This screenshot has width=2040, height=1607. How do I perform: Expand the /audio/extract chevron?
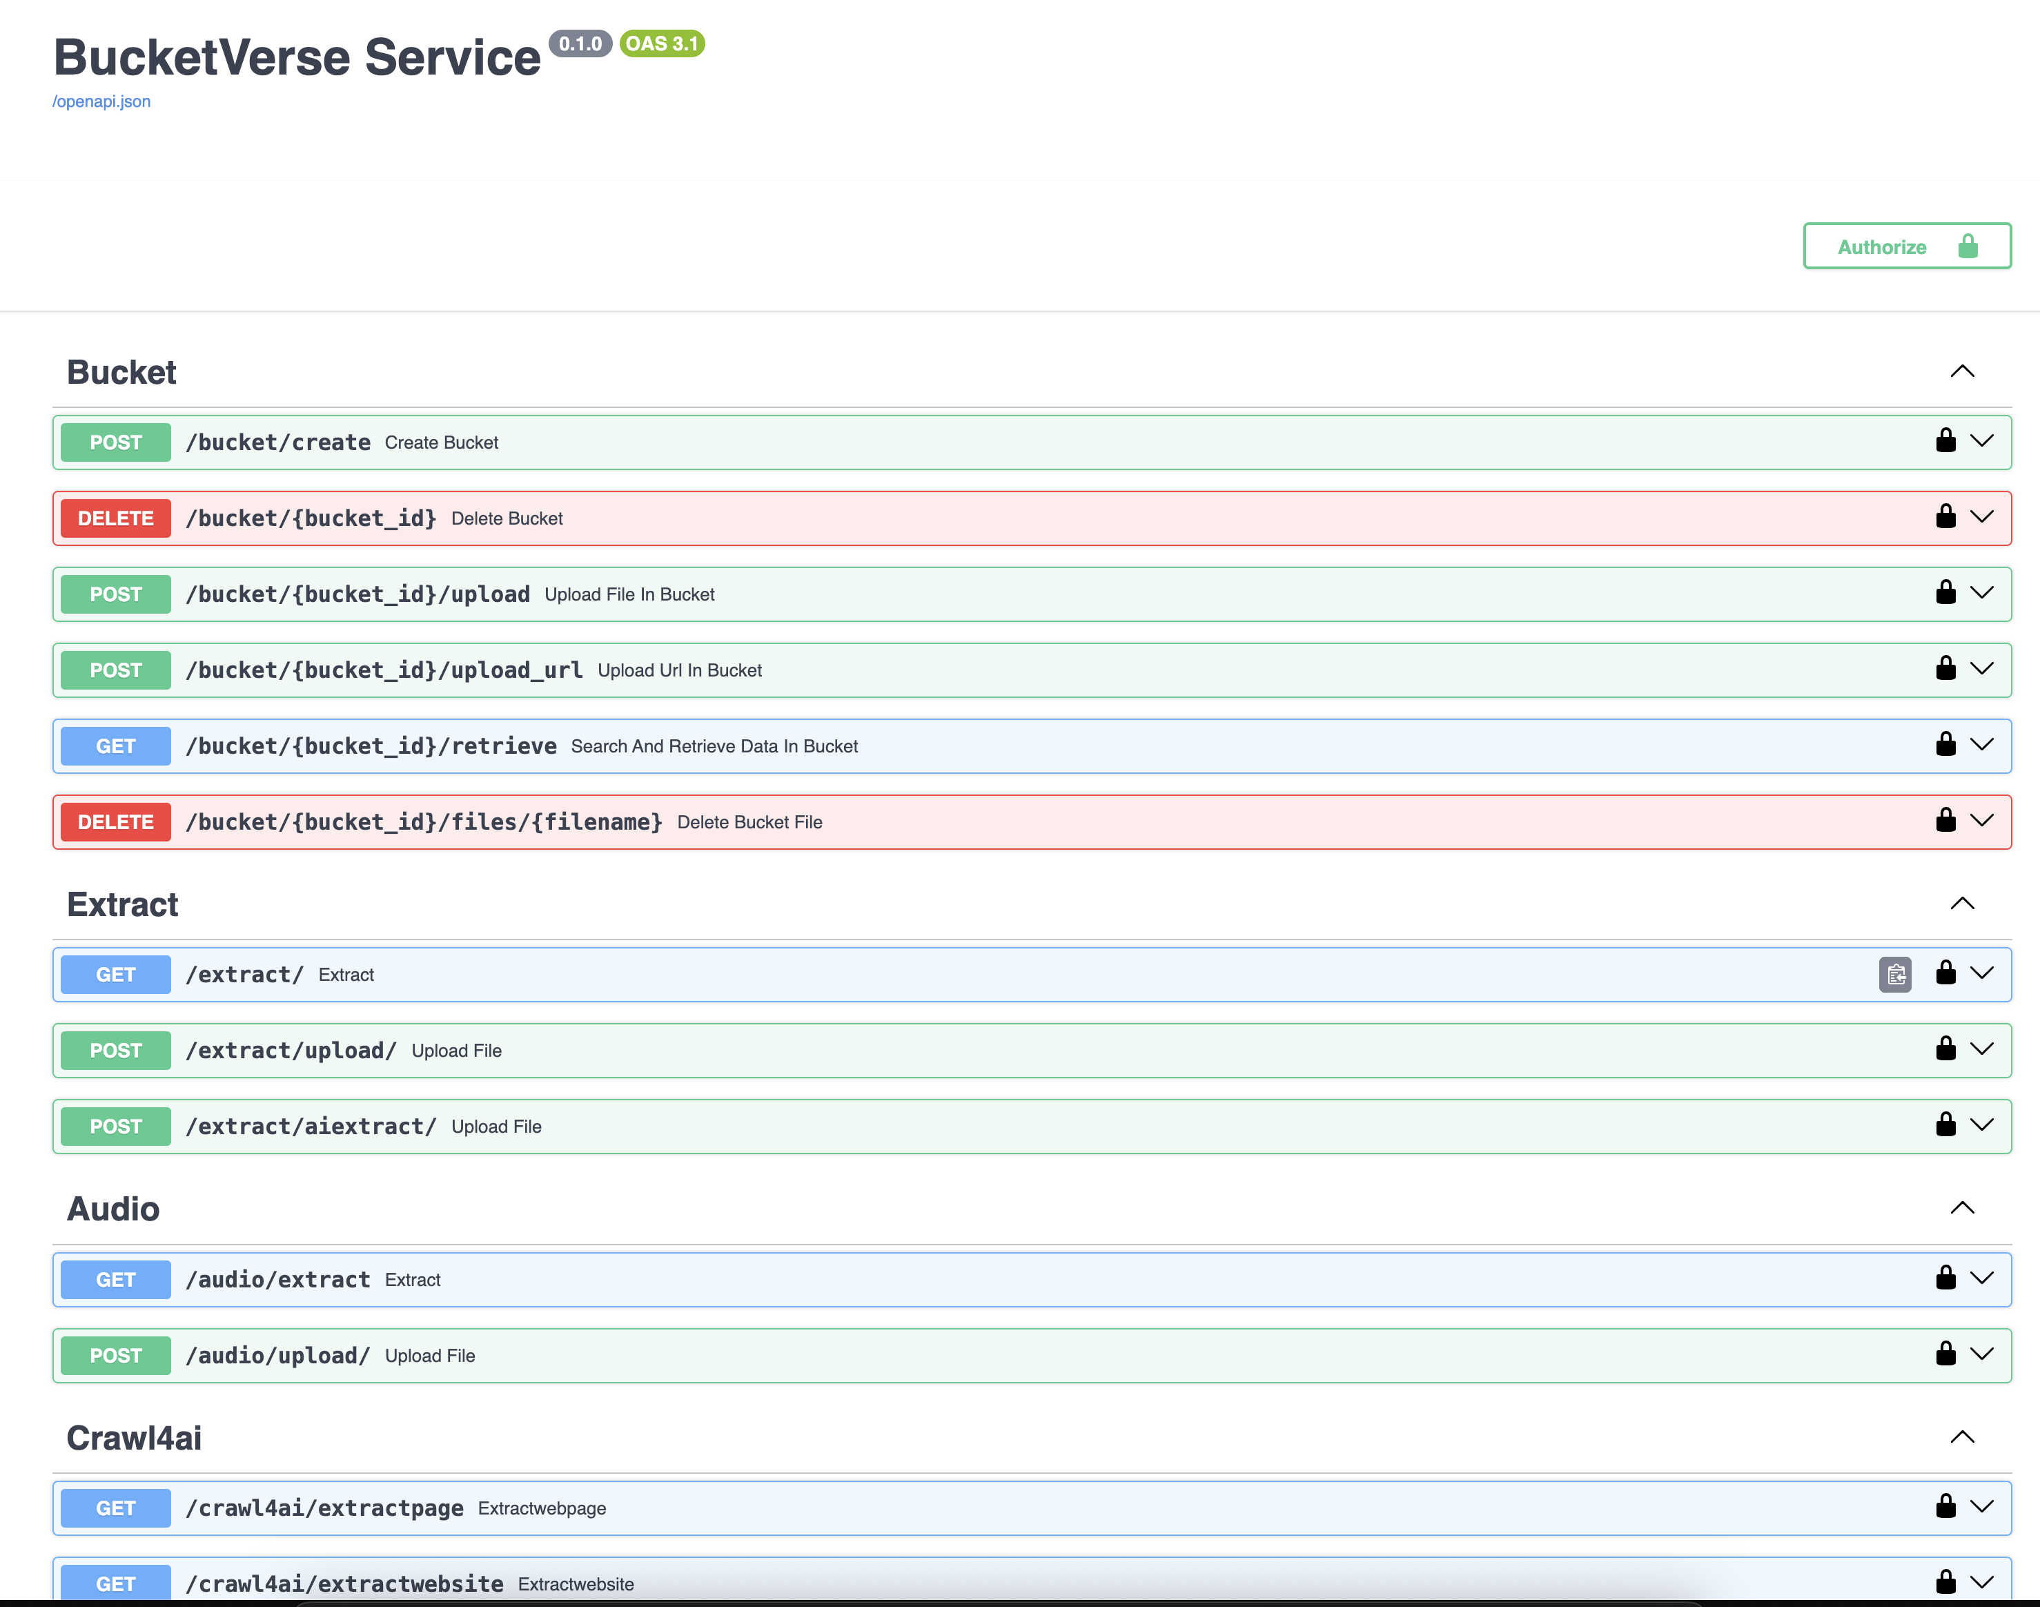point(1982,1278)
